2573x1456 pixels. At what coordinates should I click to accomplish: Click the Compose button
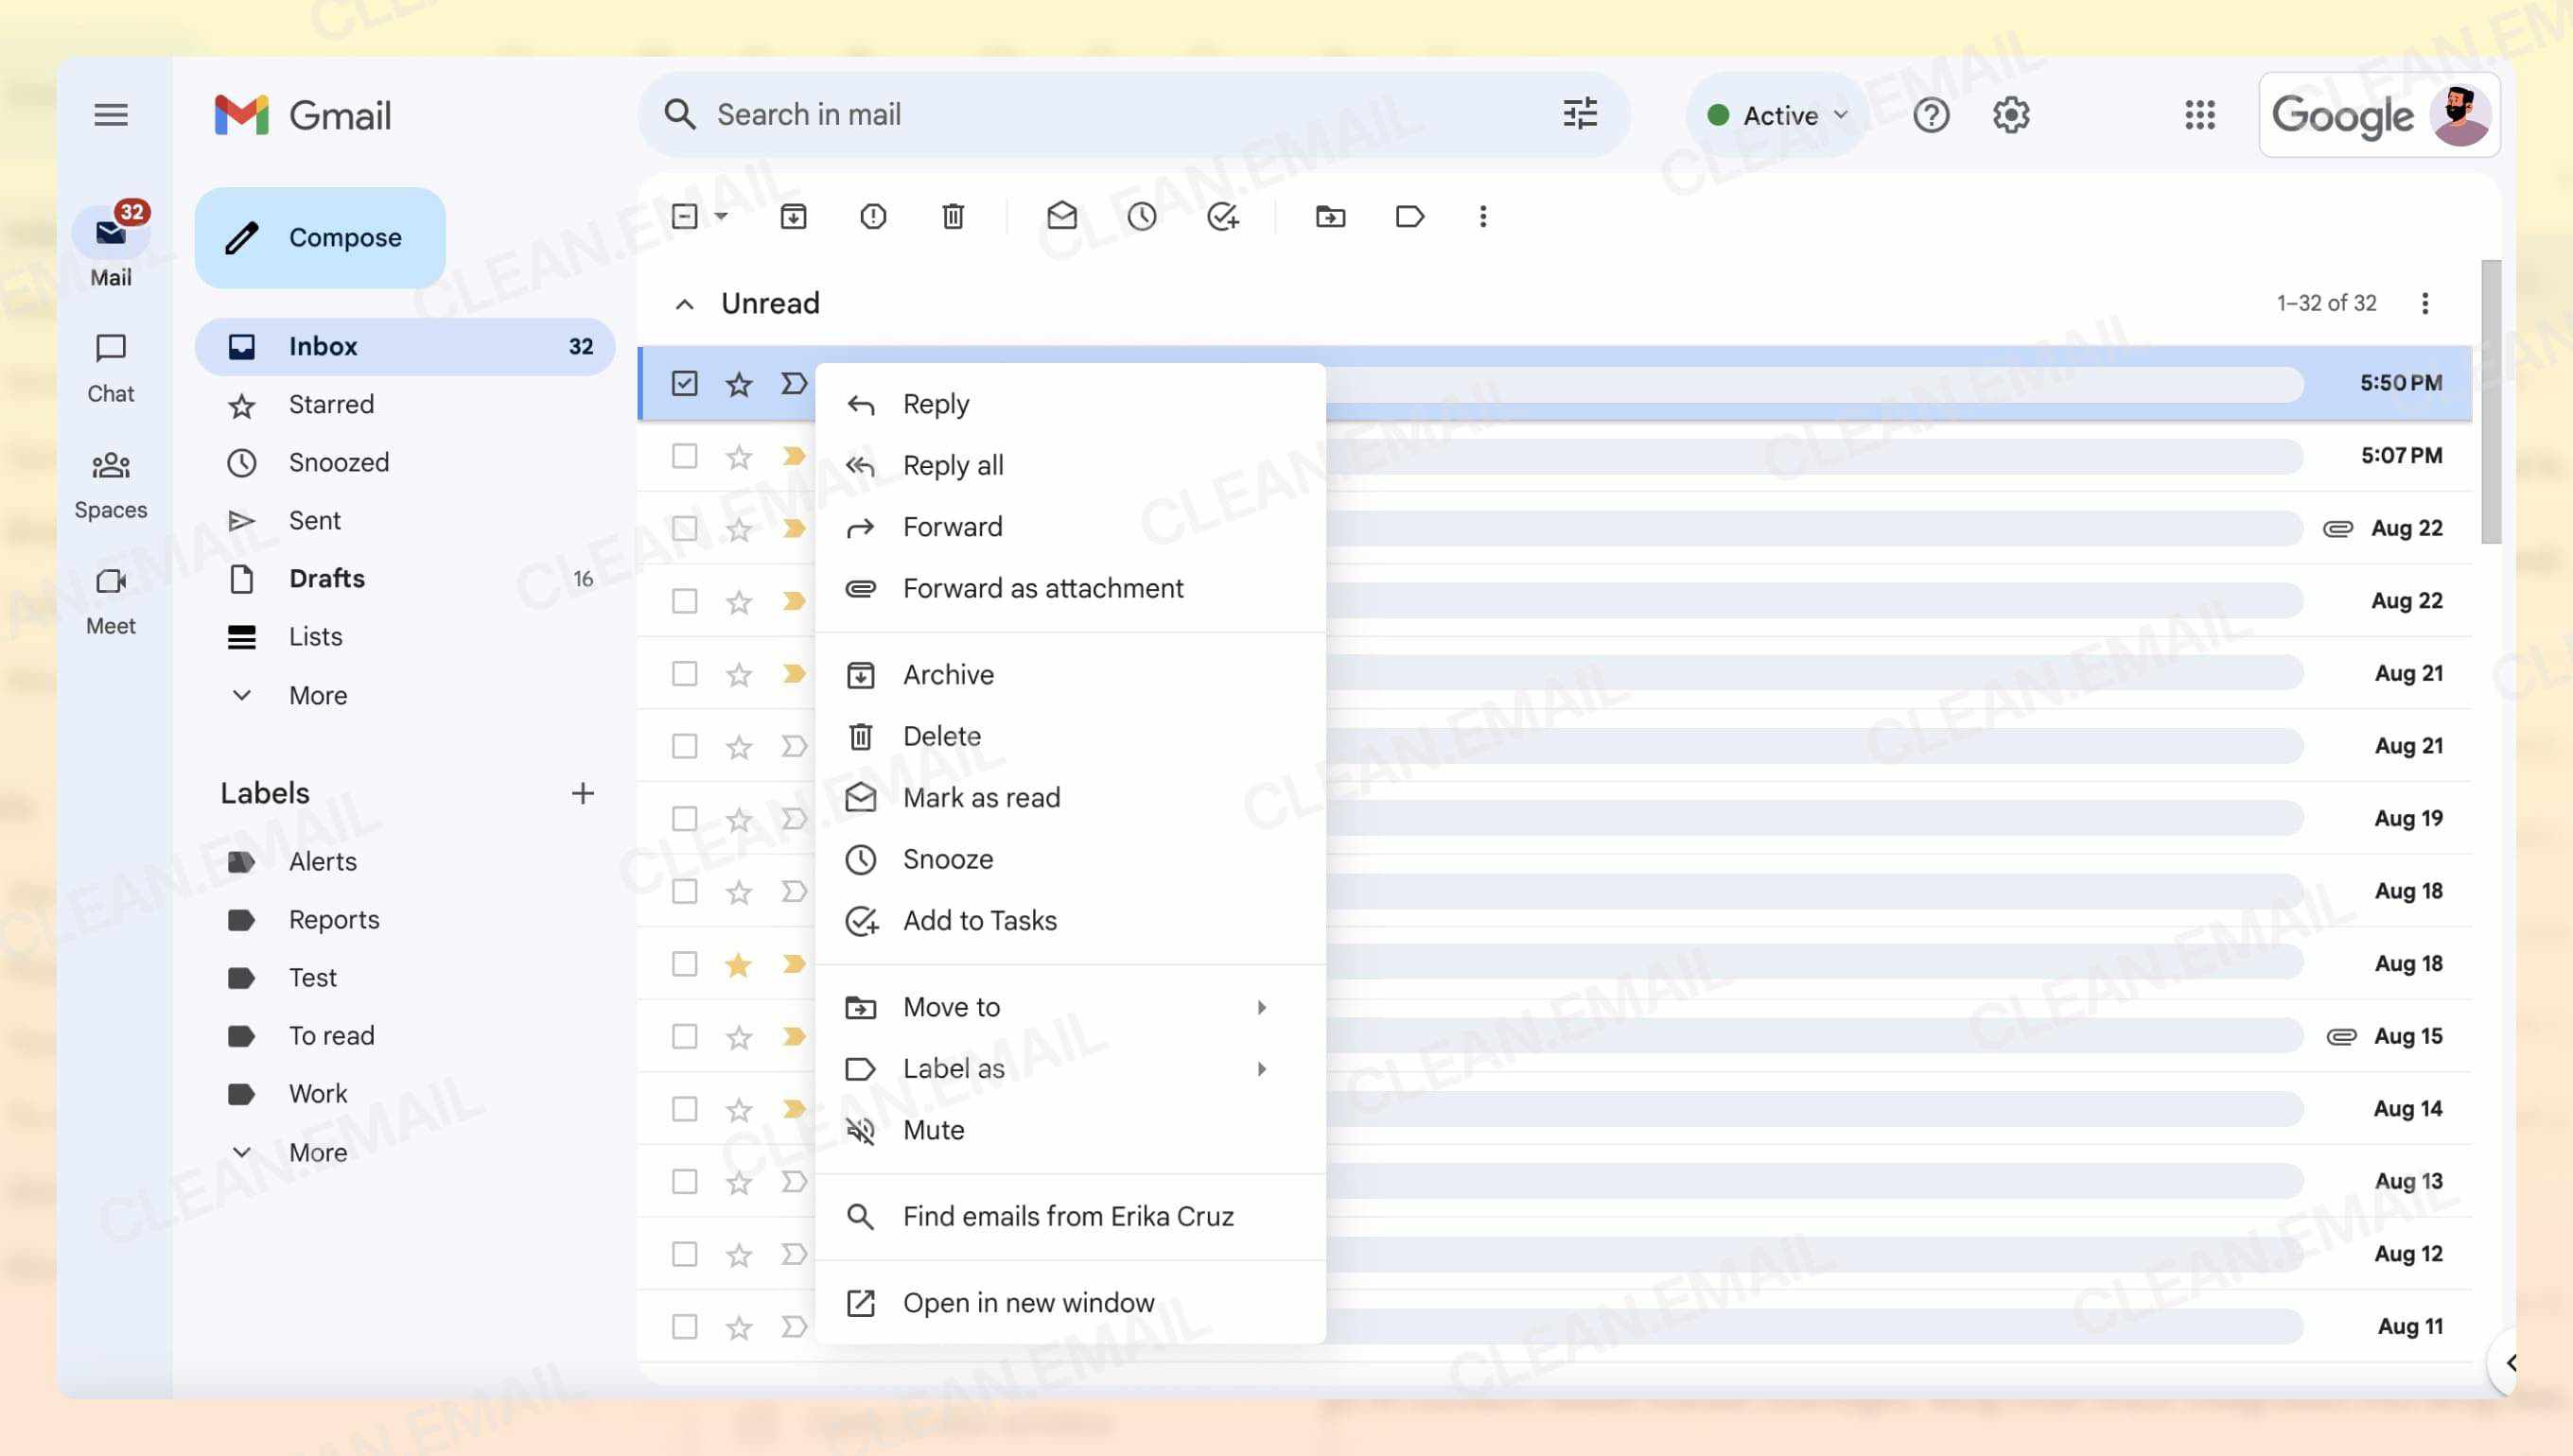(x=320, y=237)
